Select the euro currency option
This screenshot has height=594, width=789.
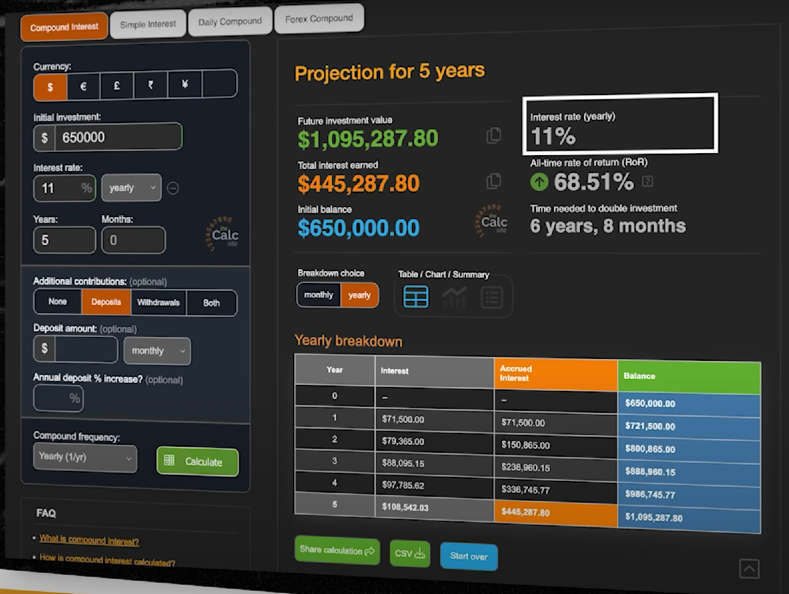pos(83,86)
